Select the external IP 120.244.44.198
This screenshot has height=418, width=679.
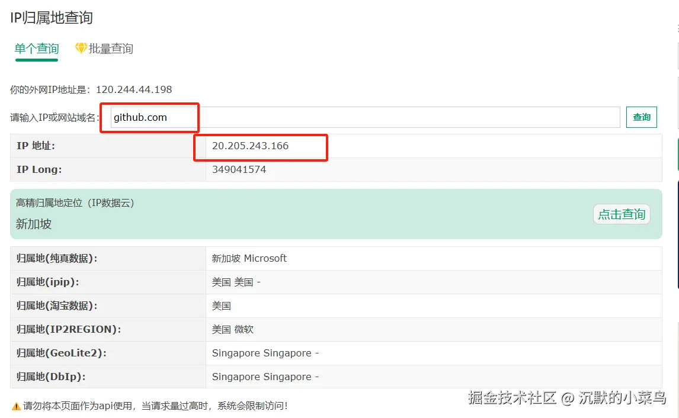click(134, 89)
